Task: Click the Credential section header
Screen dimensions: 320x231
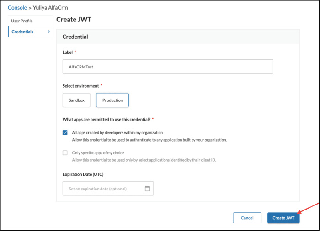Action: coord(75,37)
